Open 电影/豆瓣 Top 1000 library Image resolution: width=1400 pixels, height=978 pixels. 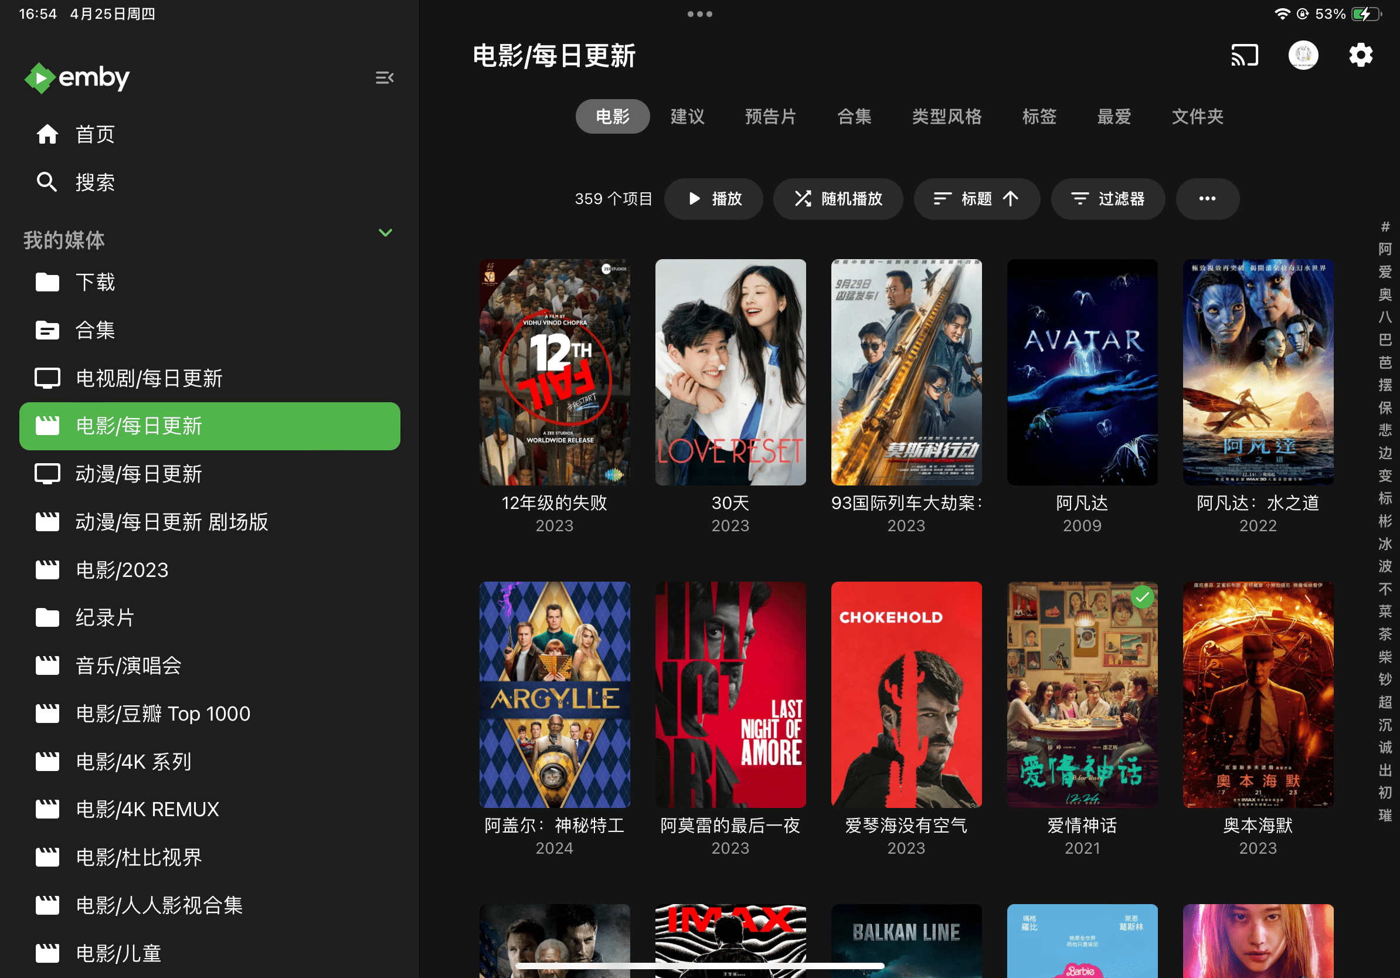coord(210,714)
